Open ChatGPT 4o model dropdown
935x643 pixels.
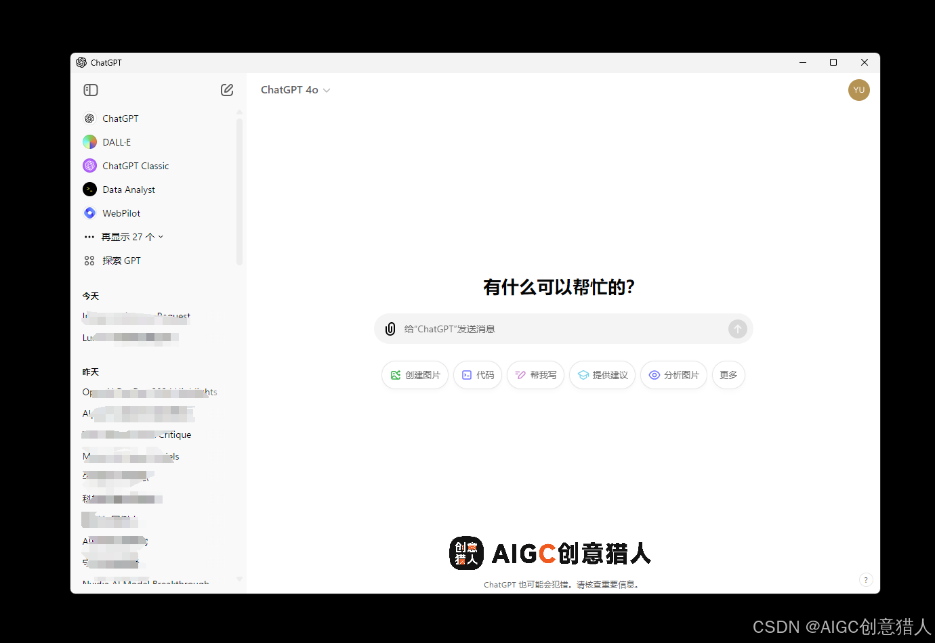[295, 90]
